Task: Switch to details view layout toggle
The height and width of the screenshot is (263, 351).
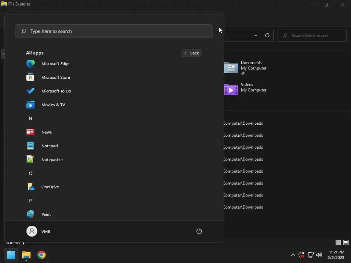Action: (338, 242)
